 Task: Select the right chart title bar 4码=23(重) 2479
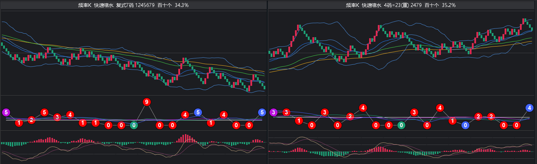tap(401, 5)
